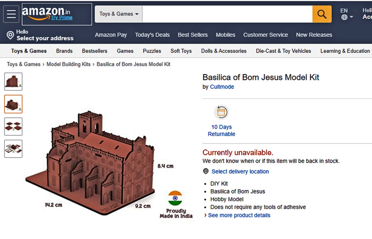Screen dimensions: 372x239
Task: Expand See more product details
Action: (x=239, y=215)
